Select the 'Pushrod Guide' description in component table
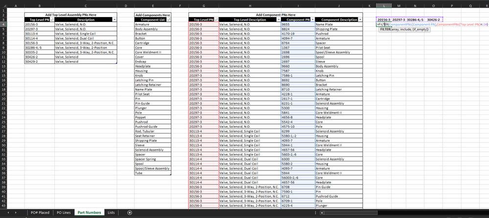This screenshot has width=489, height=218. tap(339, 196)
